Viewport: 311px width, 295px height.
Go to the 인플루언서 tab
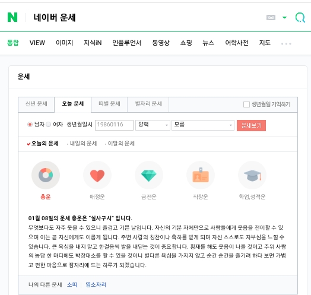pos(127,43)
